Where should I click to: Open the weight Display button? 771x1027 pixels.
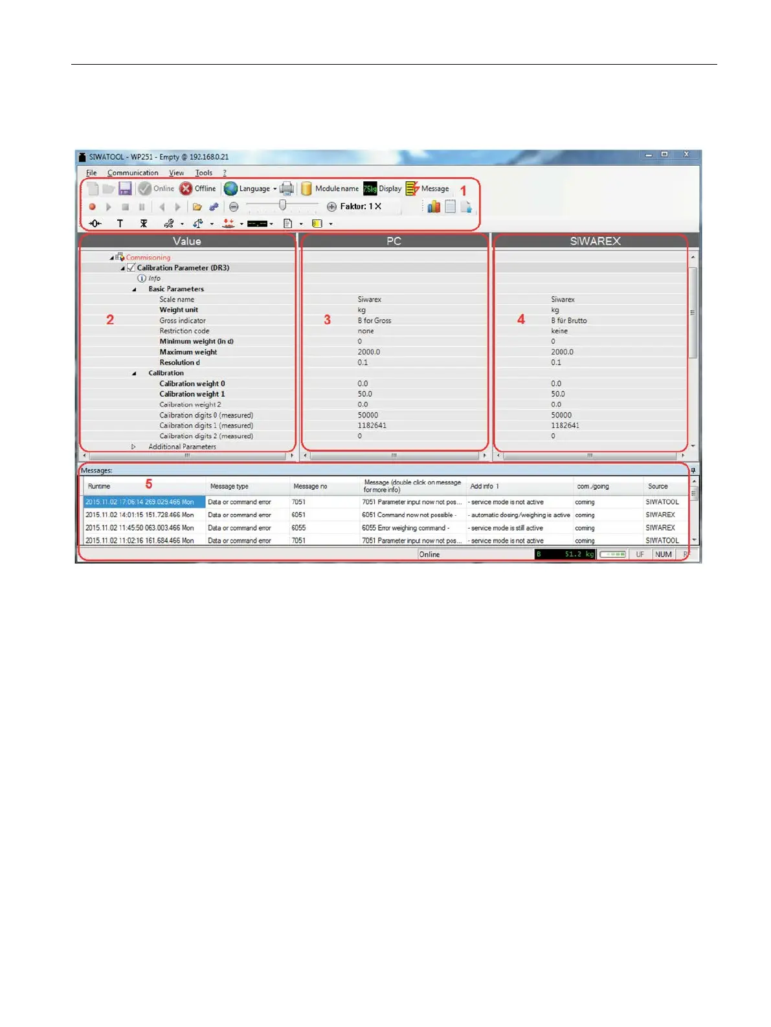pyautogui.click(x=383, y=188)
